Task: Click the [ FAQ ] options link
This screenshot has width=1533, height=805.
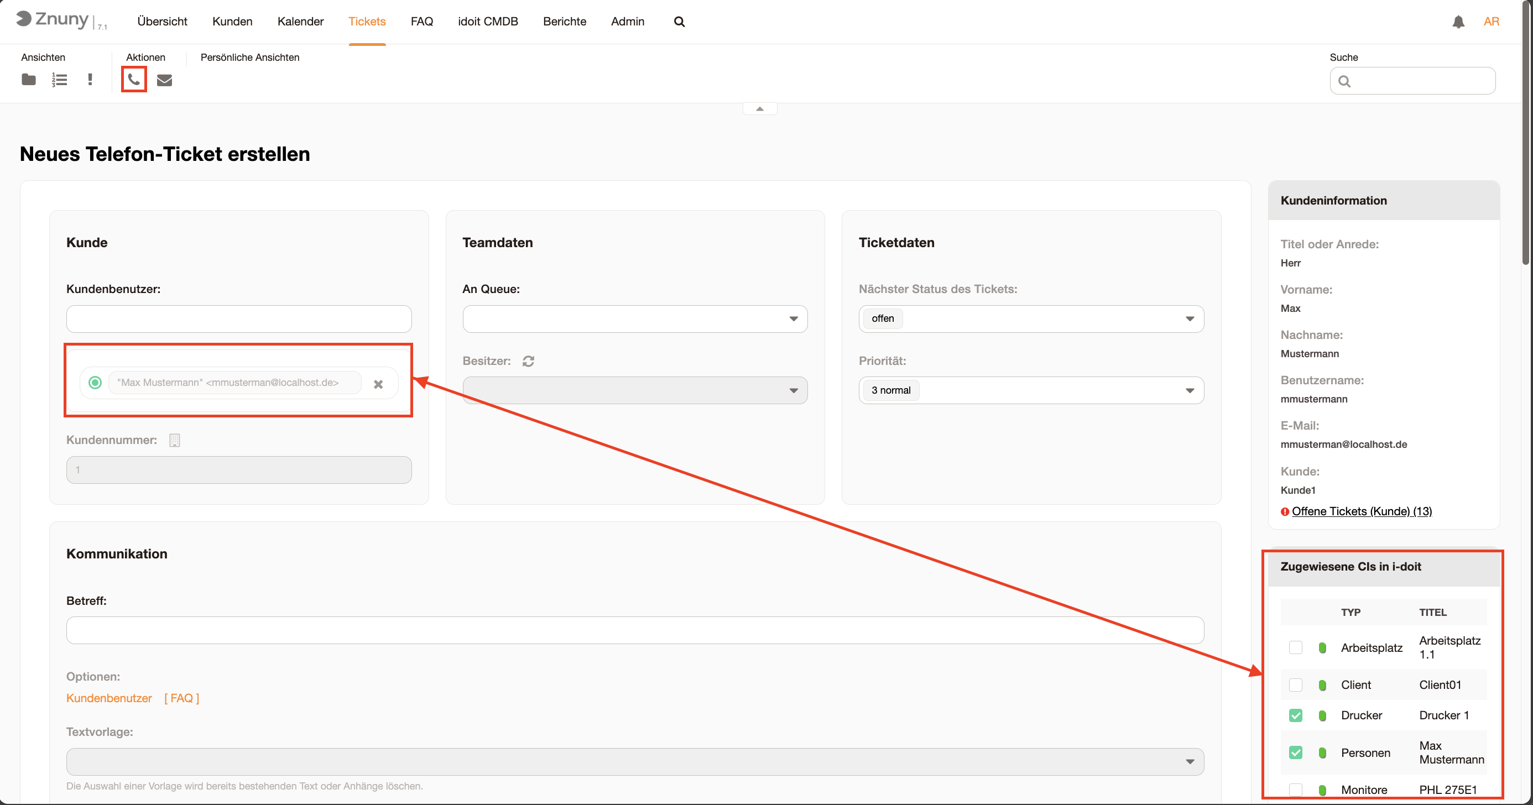Action: [x=181, y=698]
